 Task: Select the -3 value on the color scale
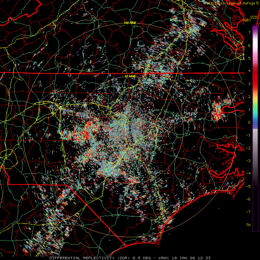(248, 161)
